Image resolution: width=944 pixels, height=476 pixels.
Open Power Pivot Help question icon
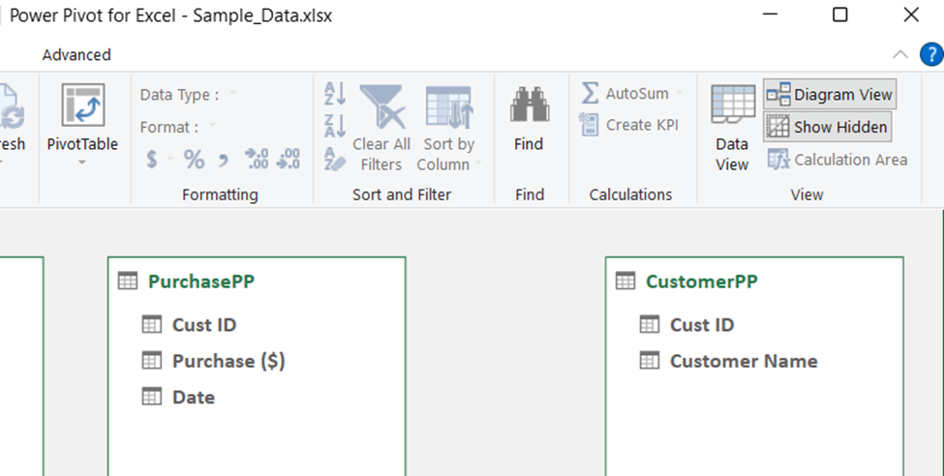[x=931, y=55]
